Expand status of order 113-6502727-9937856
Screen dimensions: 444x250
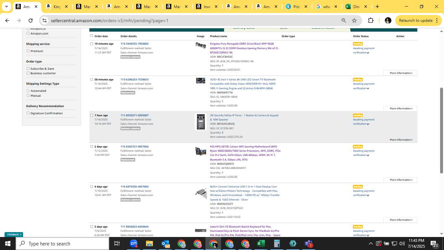click(x=368, y=155)
